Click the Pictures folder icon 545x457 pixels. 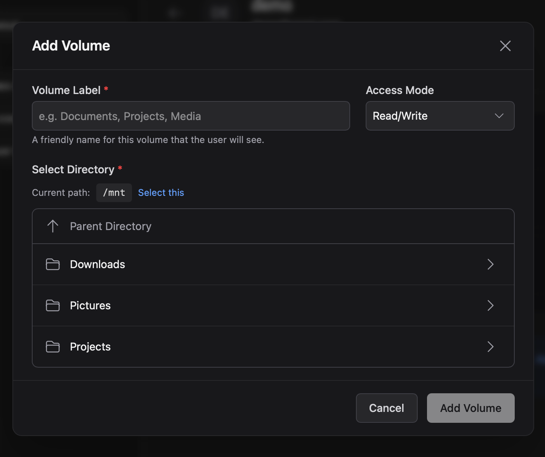coord(53,305)
